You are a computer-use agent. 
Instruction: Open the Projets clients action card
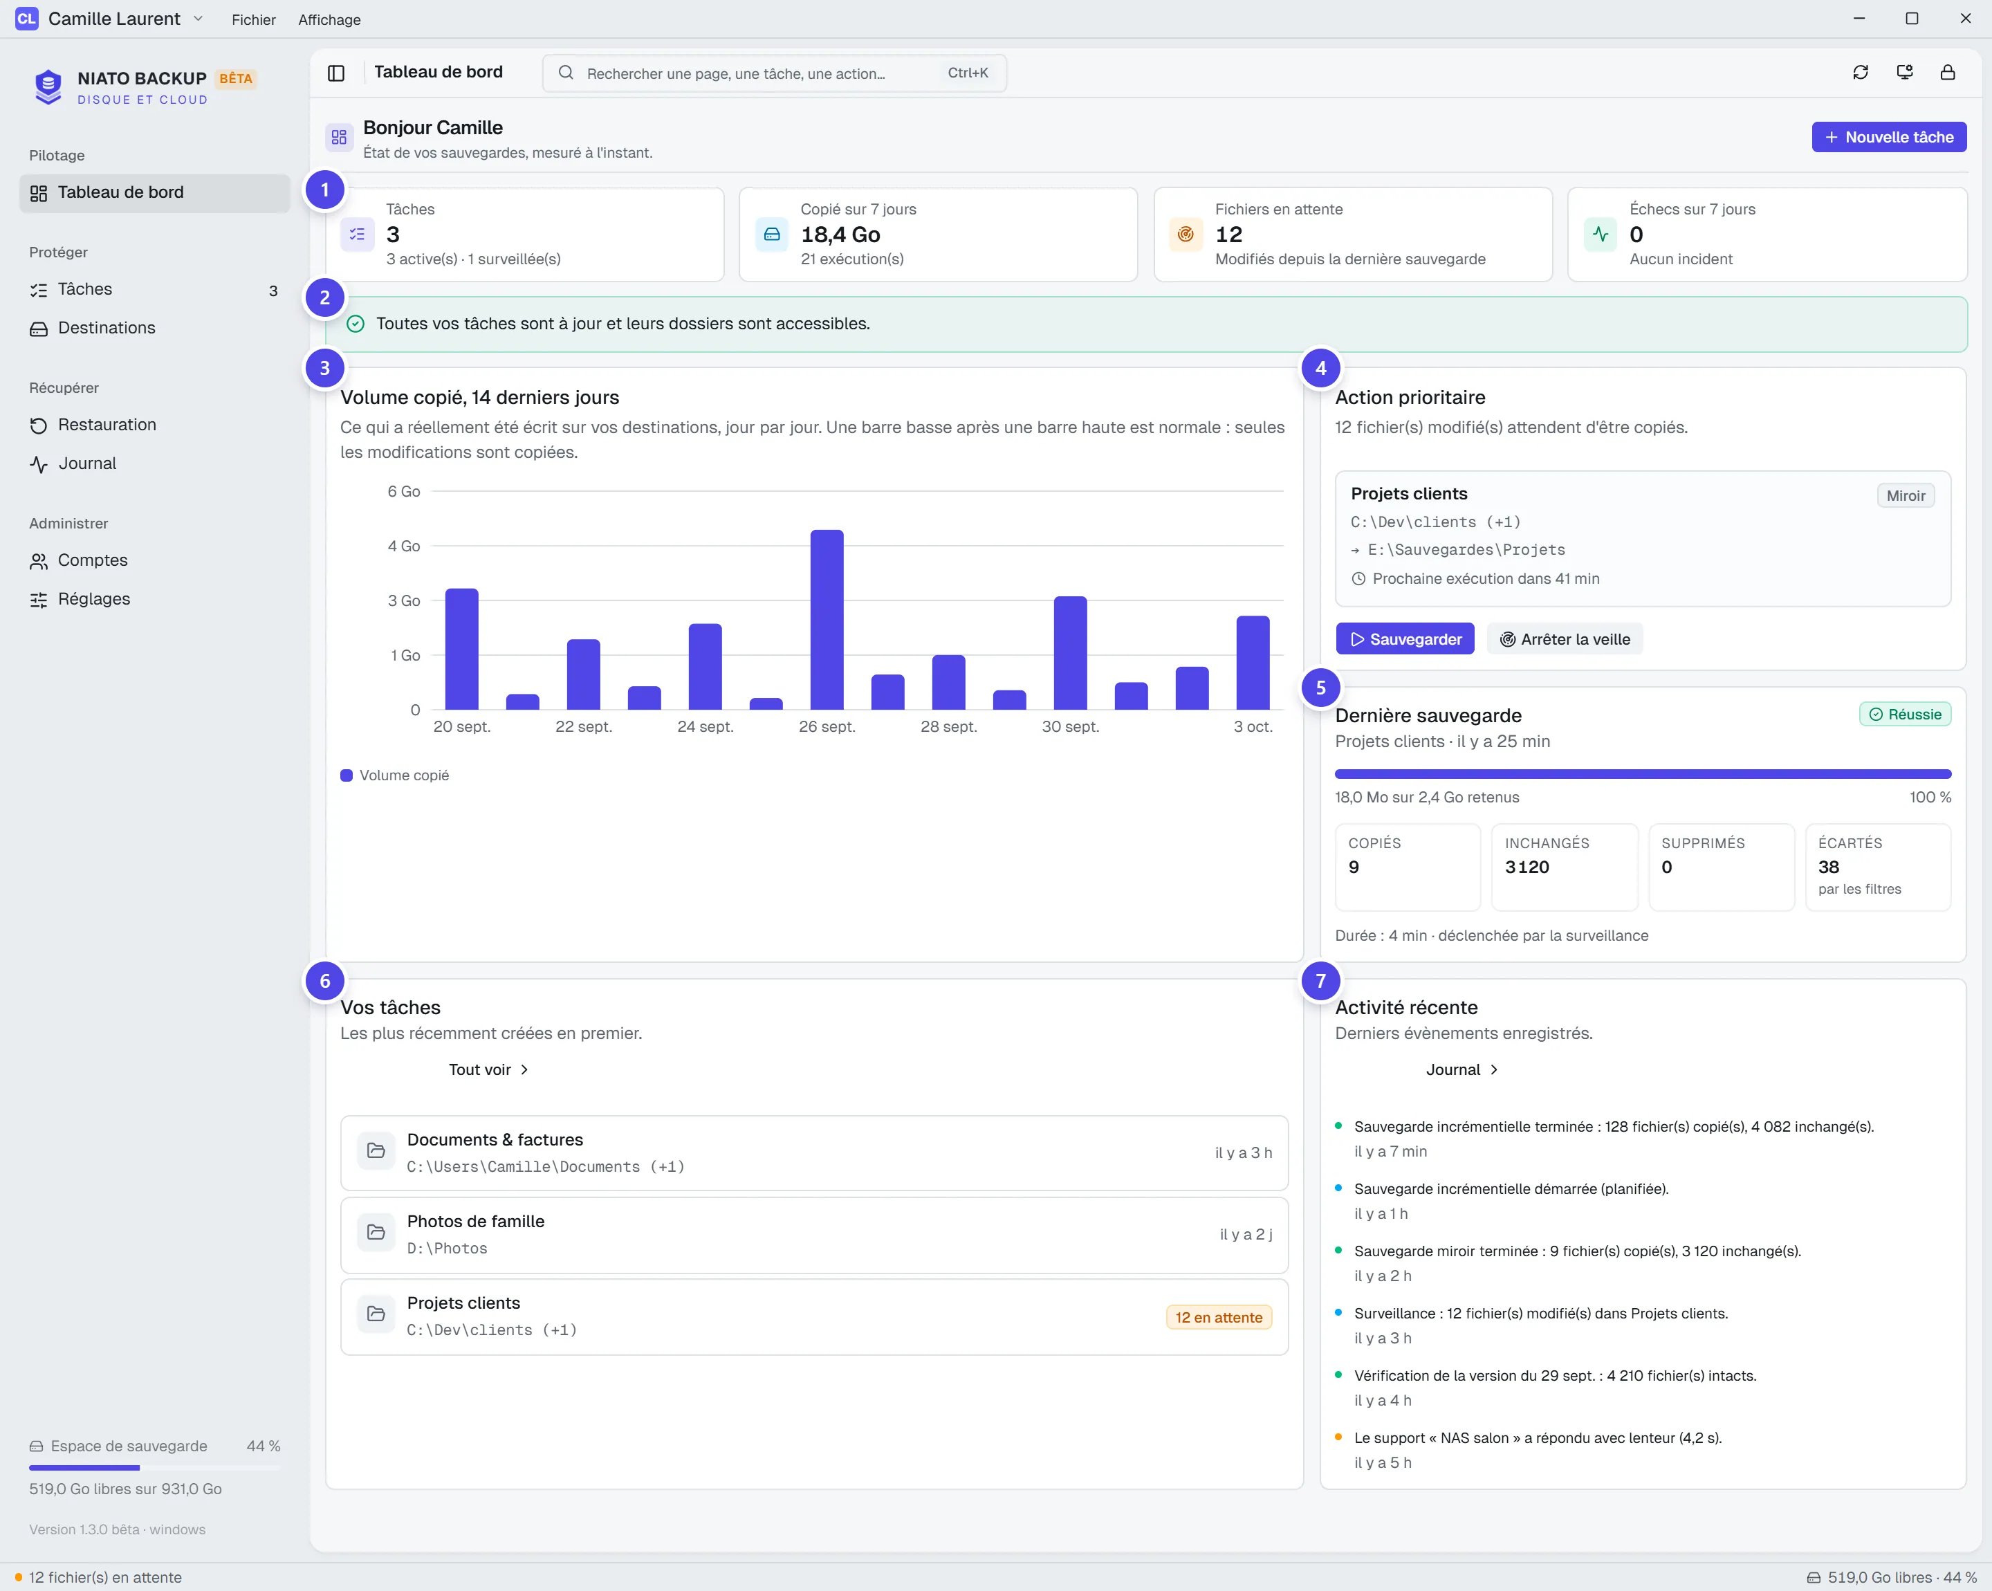point(1643,539)
